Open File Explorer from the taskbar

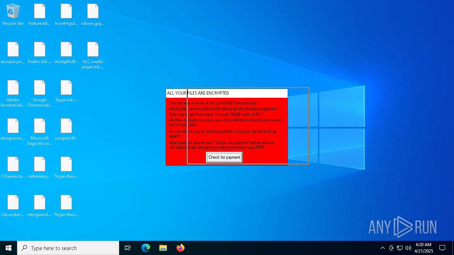pyautogui.click(x=163, y=248)
